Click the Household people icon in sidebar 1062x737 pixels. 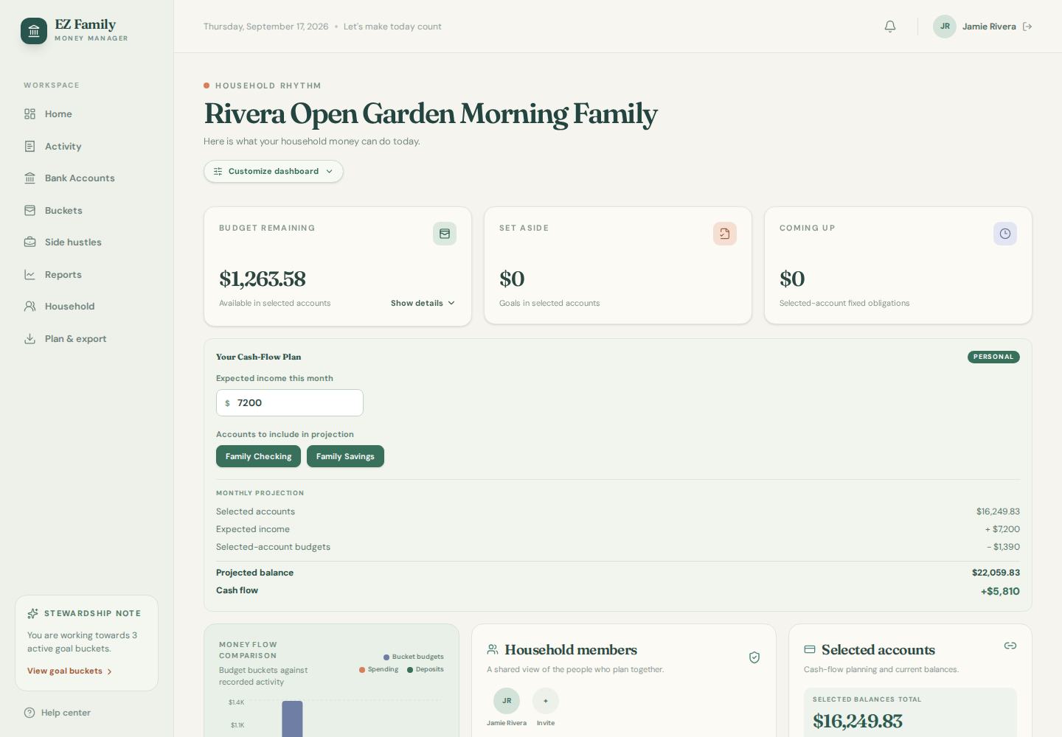point(29,307)
